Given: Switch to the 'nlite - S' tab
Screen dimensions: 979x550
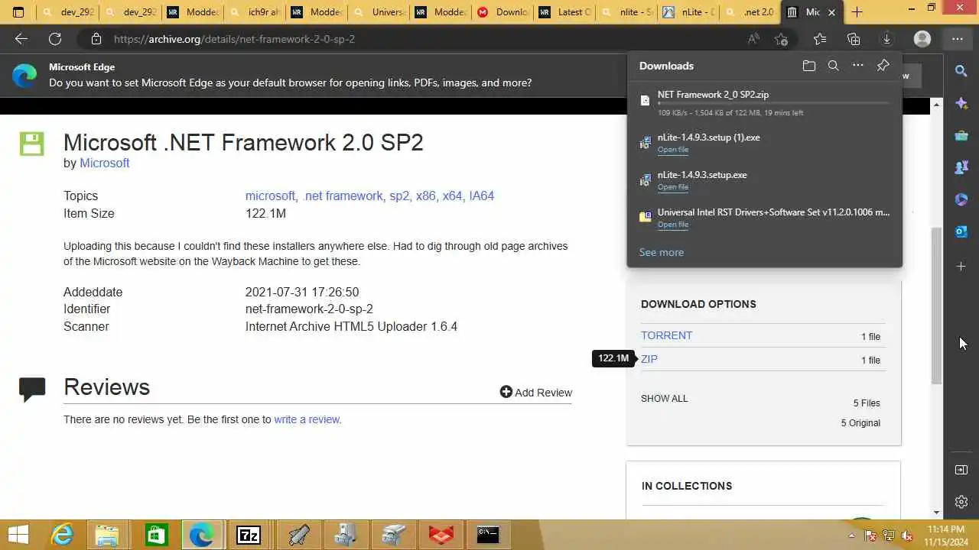Looking at the screenshot, I should [626, 12].
